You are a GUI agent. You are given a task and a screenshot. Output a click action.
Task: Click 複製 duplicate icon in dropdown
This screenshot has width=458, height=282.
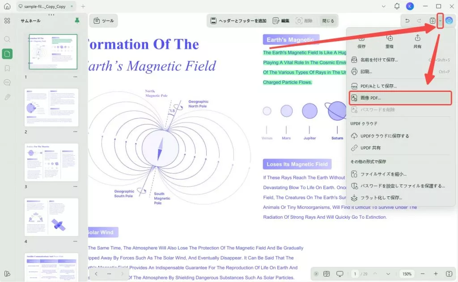tap(390, 41)
